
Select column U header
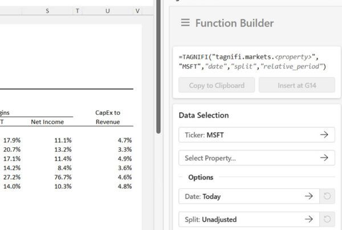[x=108, y=11]
